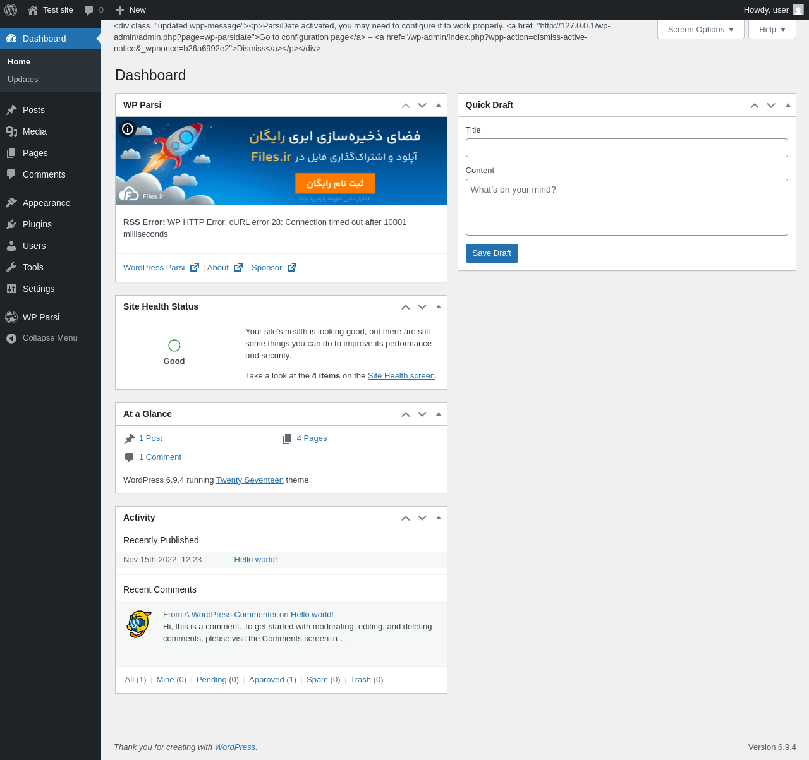Collapse the Site Health Status panel
This screenshot has width=809, height=760.
click(439, 306)
